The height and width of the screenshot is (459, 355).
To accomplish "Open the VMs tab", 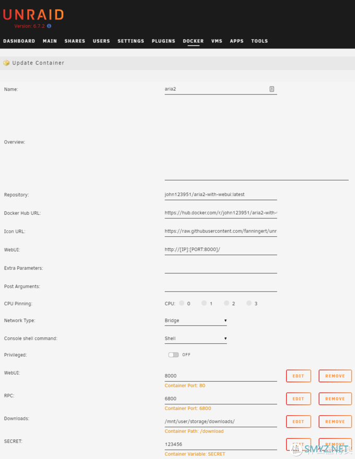I will pyautogui.click(x=217, y=41).
